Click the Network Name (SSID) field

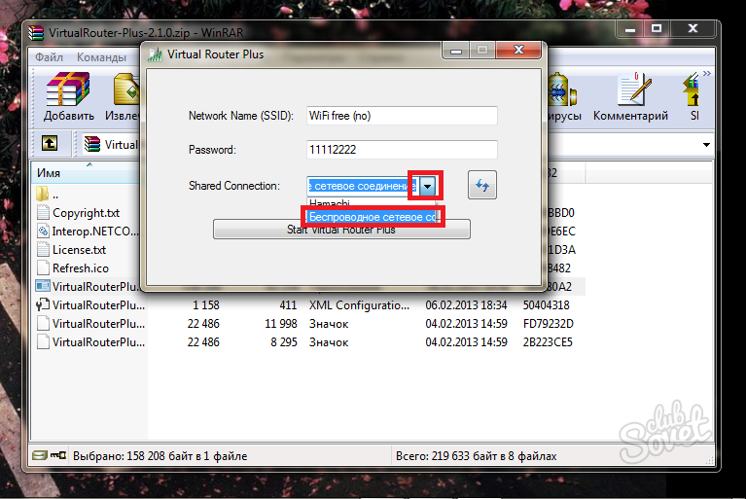[401, 116]
